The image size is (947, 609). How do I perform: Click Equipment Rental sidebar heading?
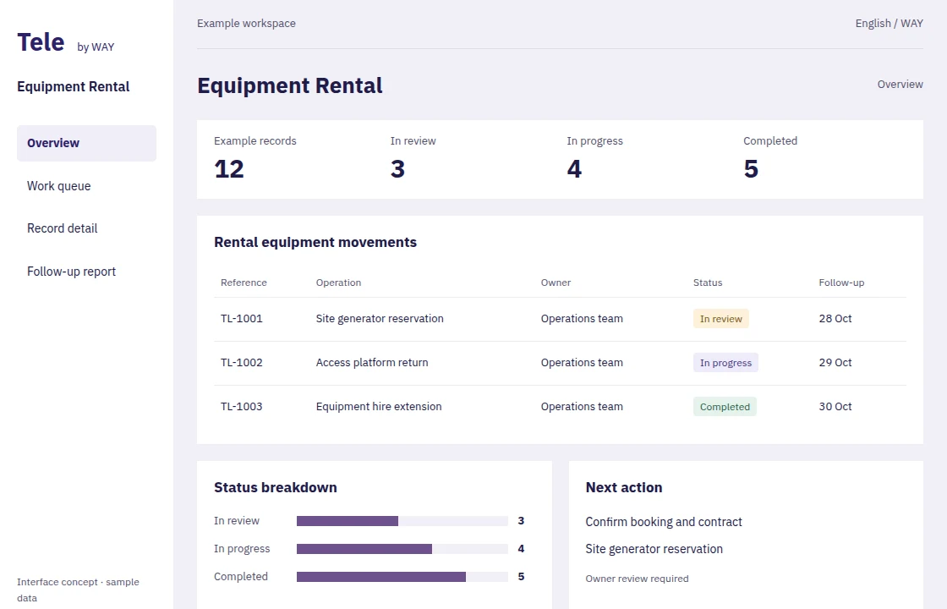[73, 86]
